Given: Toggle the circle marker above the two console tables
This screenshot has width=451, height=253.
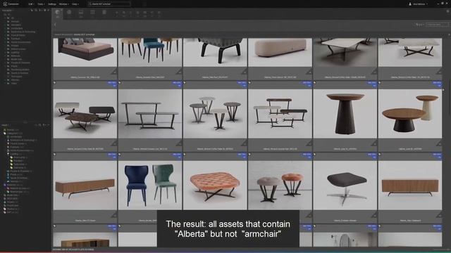Looking at the screenshot, I should coord(120,83).
